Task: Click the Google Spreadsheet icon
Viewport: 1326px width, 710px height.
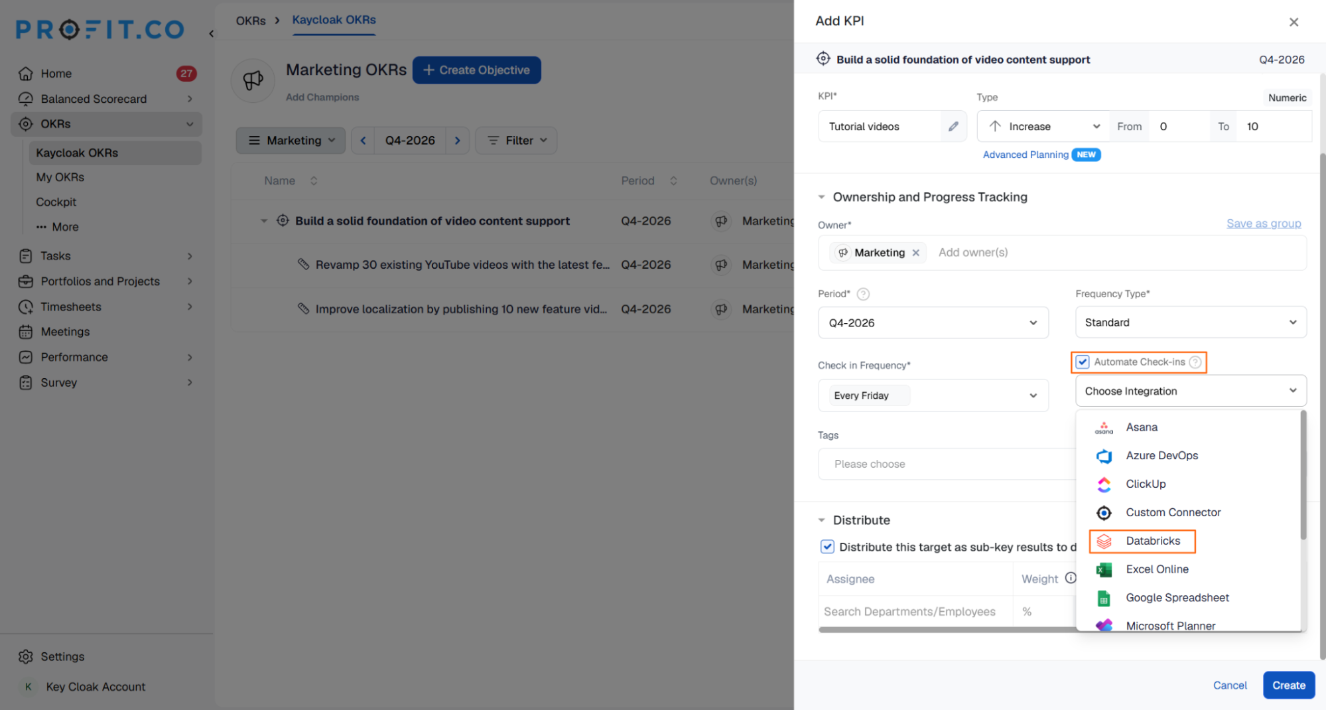Action: tap(1104, 598)
